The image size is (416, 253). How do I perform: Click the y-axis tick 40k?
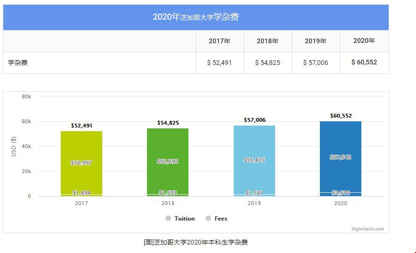point(26,147)
